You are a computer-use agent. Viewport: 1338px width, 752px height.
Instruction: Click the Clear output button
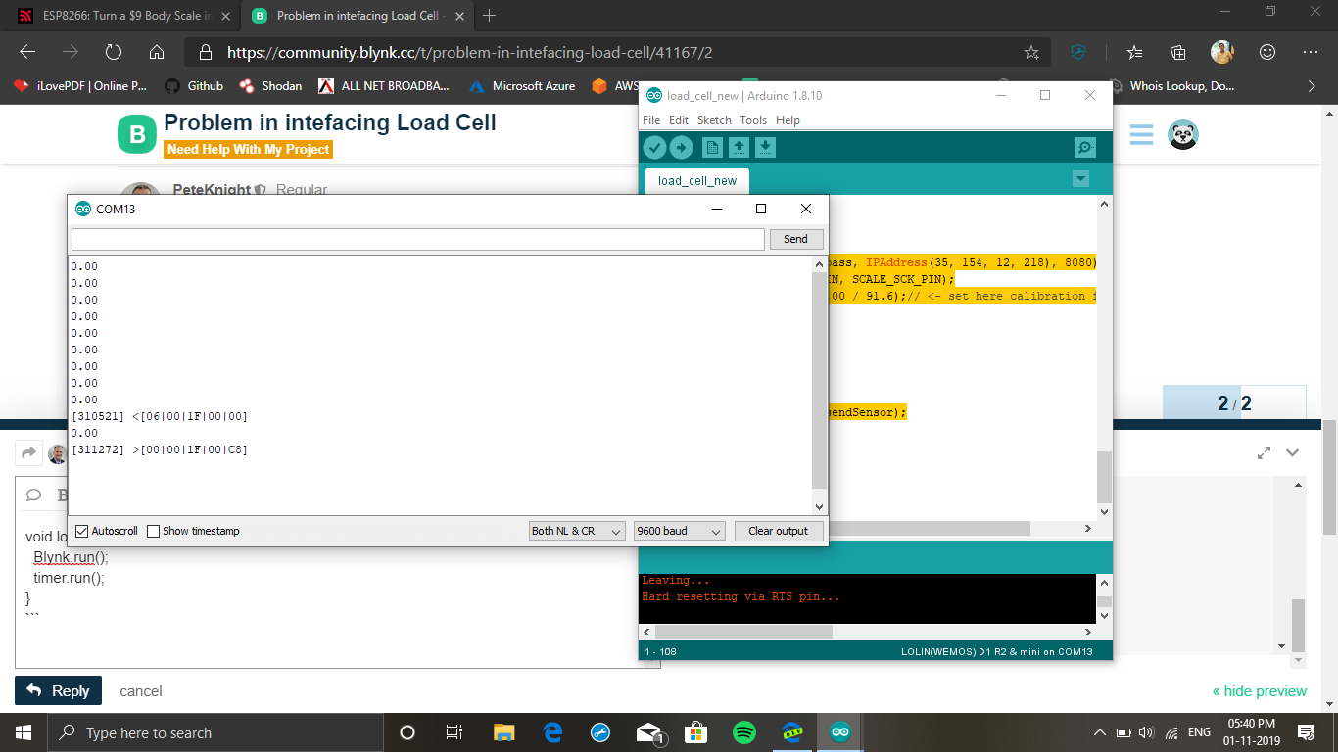[779, 531]
